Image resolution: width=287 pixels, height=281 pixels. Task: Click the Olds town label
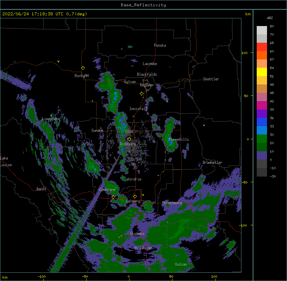coord(130,131)
